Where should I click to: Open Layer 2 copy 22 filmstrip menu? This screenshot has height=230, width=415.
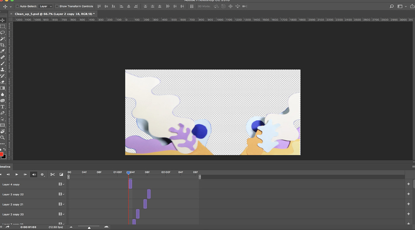pyautogui.click(x=61, y=194)
